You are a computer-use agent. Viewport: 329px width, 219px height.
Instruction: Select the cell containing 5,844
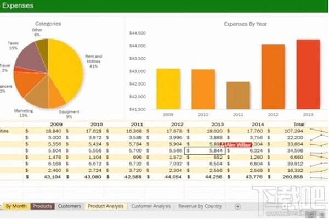pos(205,150)
